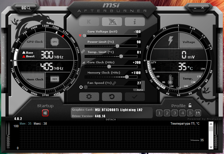Click the Memory Clock value +1100
Viewport: 224px width, 154px height.
[136, 73]
